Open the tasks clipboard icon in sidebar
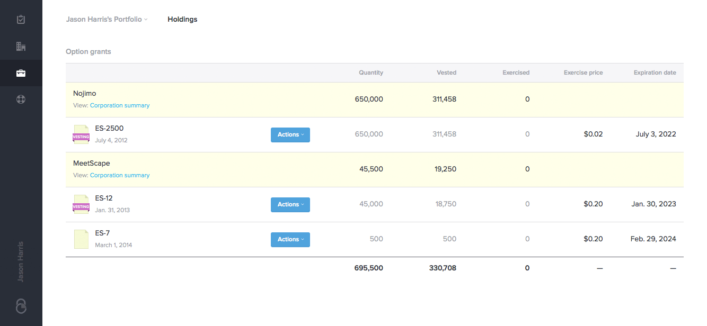This screenshot has height=326, width=707. point(21,20)
